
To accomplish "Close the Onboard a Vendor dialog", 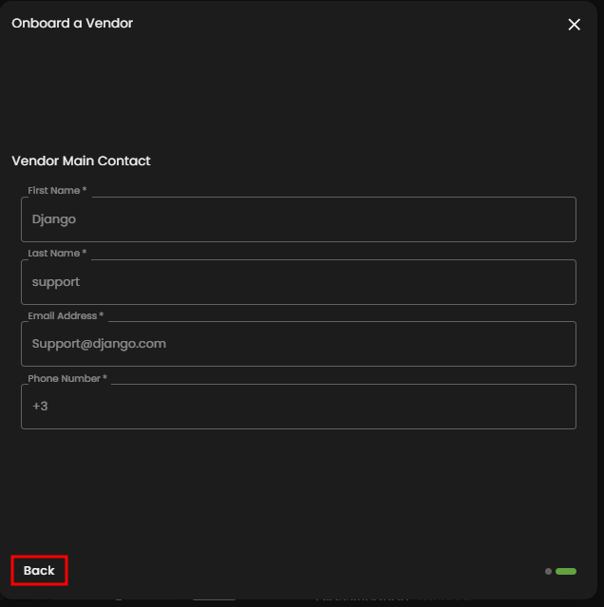I will [574, 25].
